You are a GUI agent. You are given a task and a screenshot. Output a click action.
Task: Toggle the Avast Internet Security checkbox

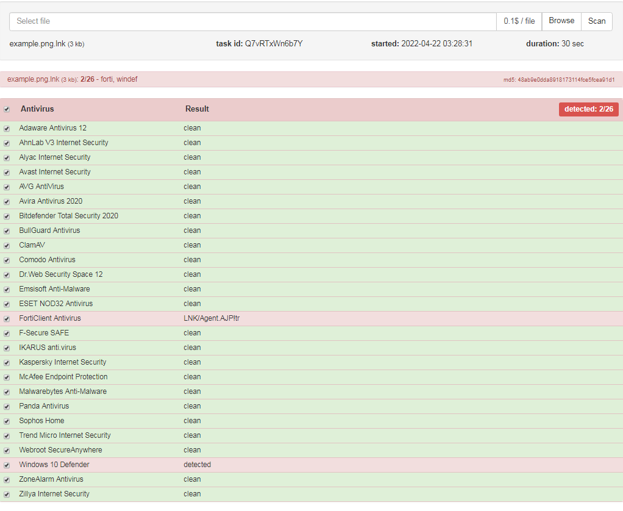7,173
